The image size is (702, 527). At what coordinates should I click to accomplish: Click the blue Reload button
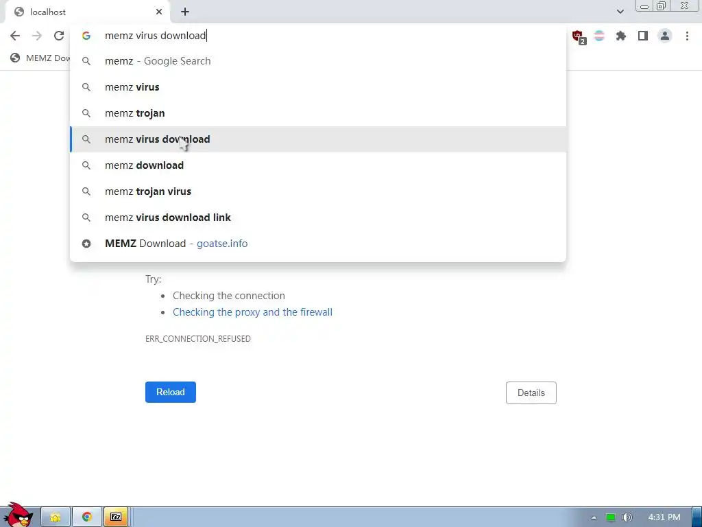171,392
